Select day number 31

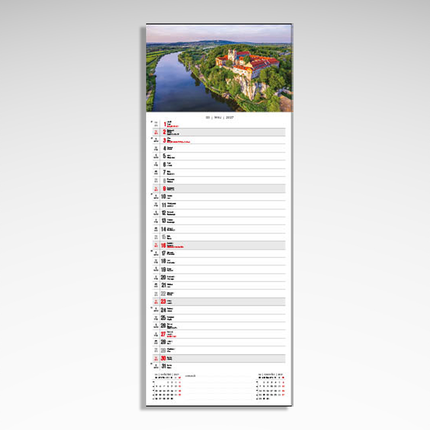[x=164, y=366]
